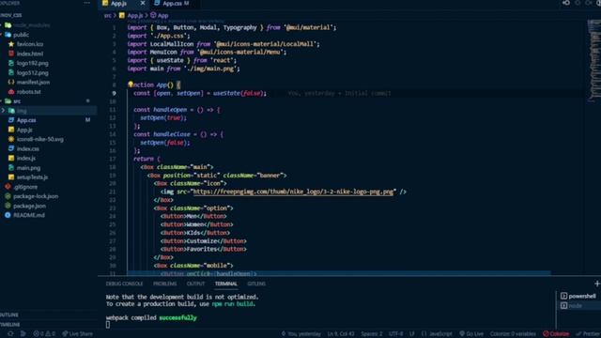Click the lightbulb quick-fix icon
601x338 pixels.
(131, 84)
